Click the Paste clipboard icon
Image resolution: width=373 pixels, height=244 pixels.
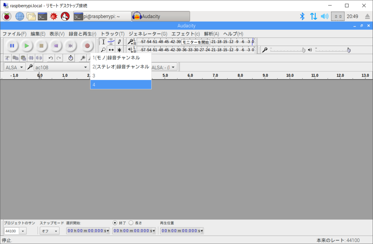23,58
